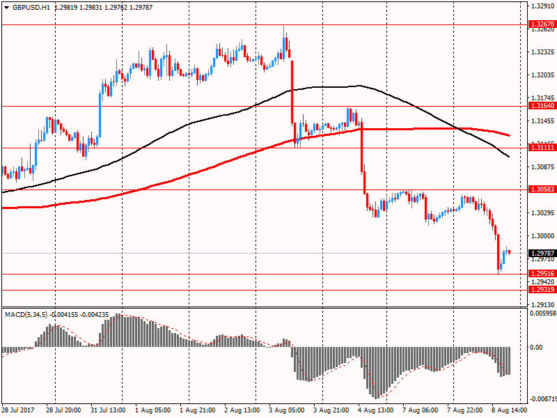Click the 1.32035 price axis value
Viewport: 557px width, 418px height.
coord(542,75)
